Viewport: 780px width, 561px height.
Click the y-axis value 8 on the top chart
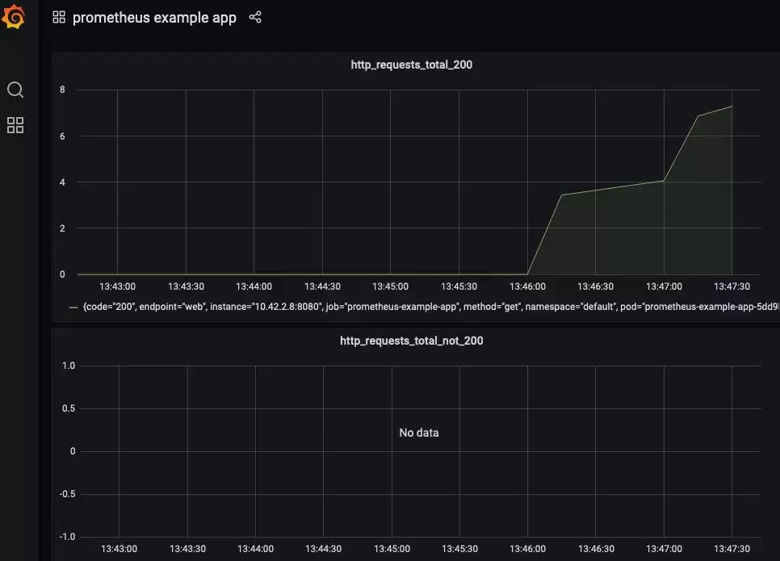pos(62,90)
